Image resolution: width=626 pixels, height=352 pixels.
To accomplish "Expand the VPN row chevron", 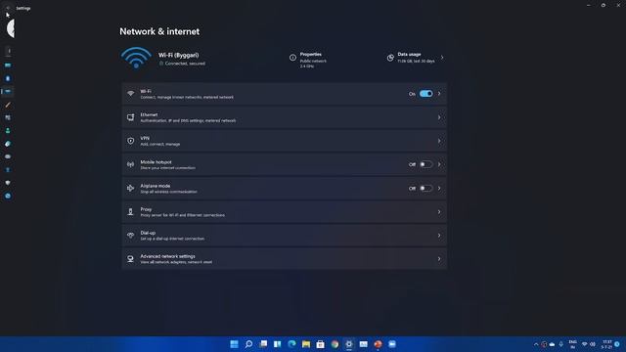I will point(439,141).
